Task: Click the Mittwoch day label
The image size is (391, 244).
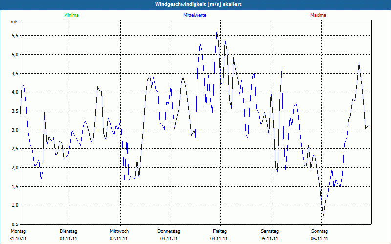Action: (119, 231)
